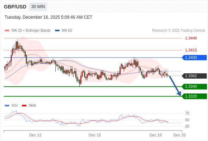Click the dark 1.3362 current price tag
Viewport: 208px width, 141px height.
click(x=195, y=76)
